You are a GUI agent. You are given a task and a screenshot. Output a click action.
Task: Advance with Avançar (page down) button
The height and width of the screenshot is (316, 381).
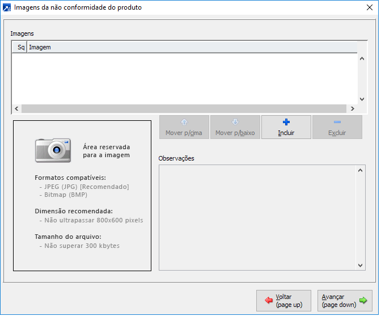coord(346,302)
